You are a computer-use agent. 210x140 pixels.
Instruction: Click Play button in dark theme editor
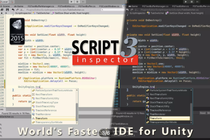pyautogui.click(x=186, y=2)
